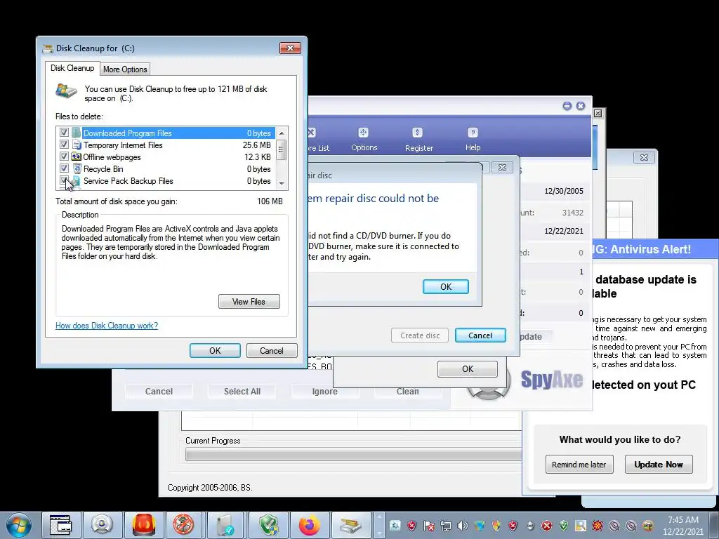Switch to Firefox from the taskbar
This screenshot has width=719, height=539.
[x=310, y=525]
